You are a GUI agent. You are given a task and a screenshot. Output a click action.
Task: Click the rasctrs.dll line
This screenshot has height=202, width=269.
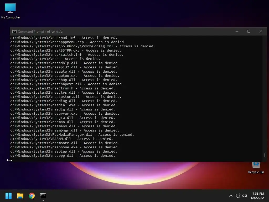pyautogui.click(x=64, y=92)
